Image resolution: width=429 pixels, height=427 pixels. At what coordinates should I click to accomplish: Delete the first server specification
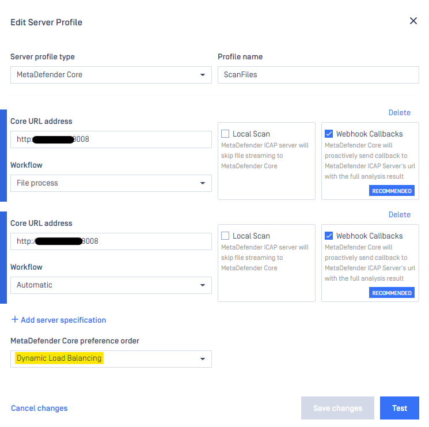399,112
